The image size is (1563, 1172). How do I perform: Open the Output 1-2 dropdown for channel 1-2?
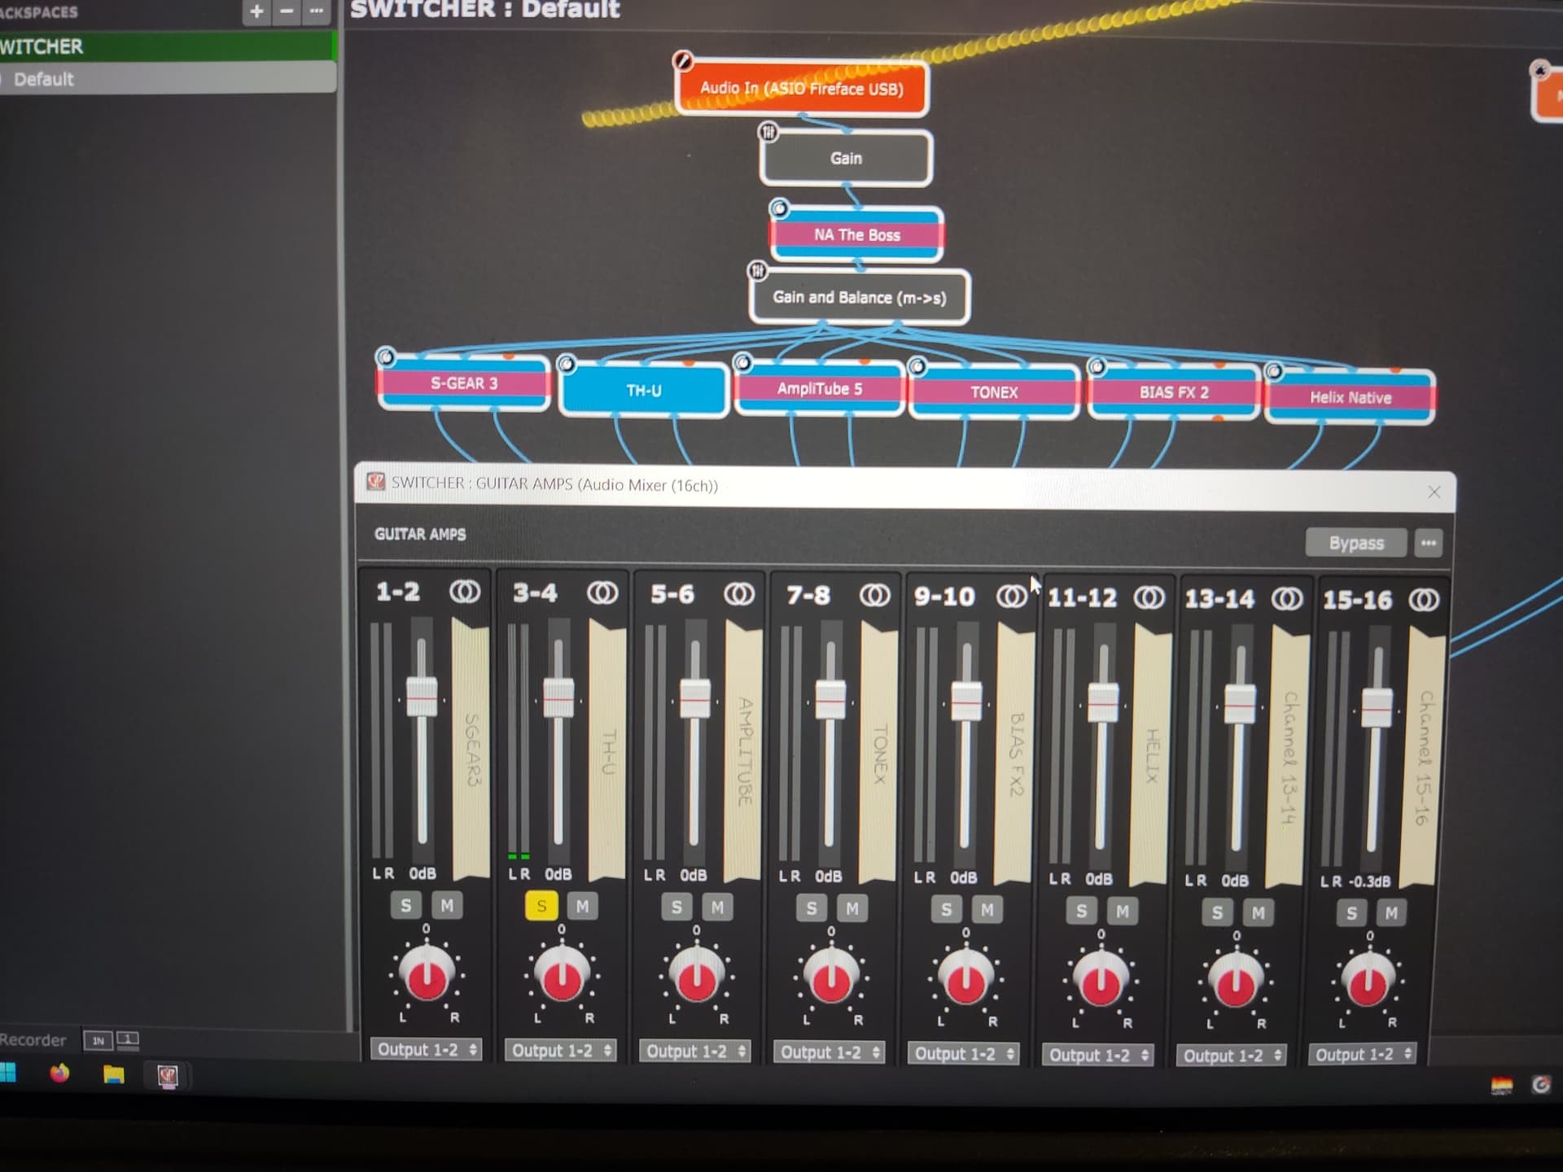pyautogui.click(x=427, y=1050)
